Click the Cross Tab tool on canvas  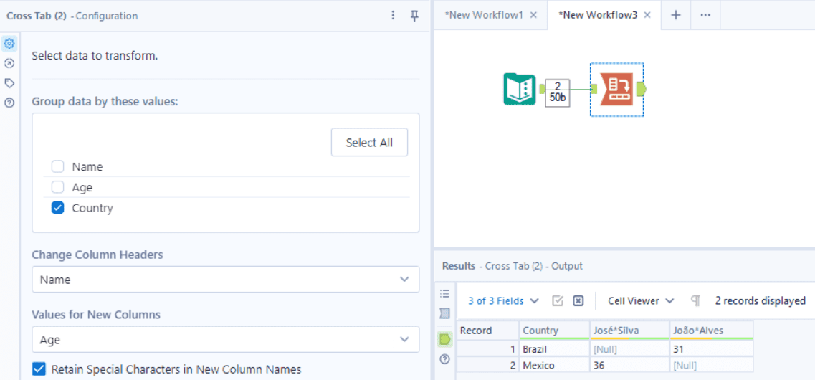tap(616, 89)
